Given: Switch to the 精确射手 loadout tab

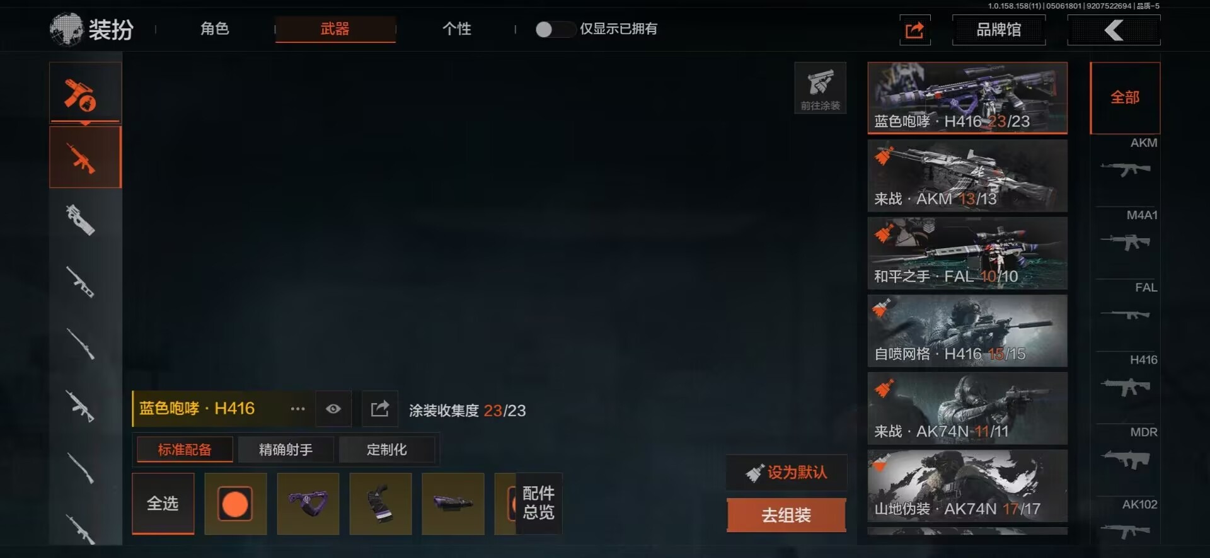Looking at the screenshot, I should click(285, 450).
